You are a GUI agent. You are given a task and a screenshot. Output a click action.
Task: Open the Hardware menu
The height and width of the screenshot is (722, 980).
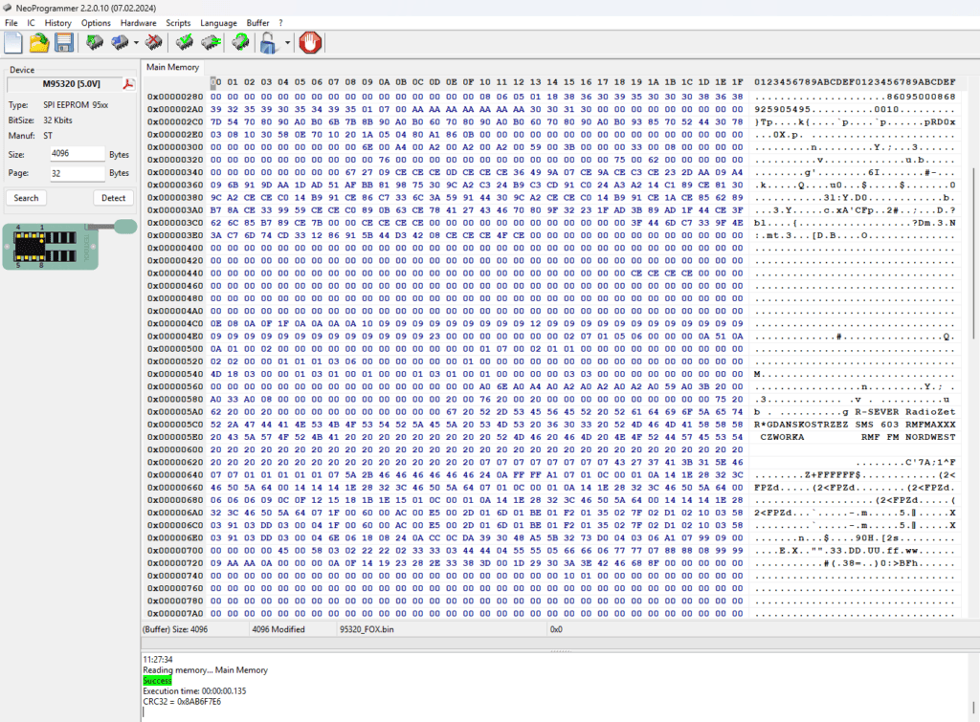tap(138, 22)
